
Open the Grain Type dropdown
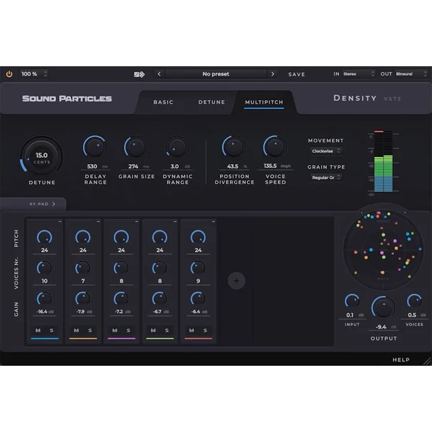pos(326,177)
